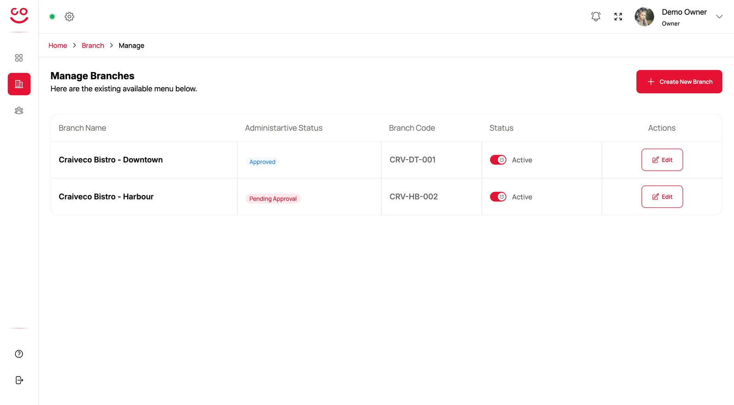This screenshot has width=734, height=405.
Task: Click the Manage breadcrumb item
Action: click(131, 45)
